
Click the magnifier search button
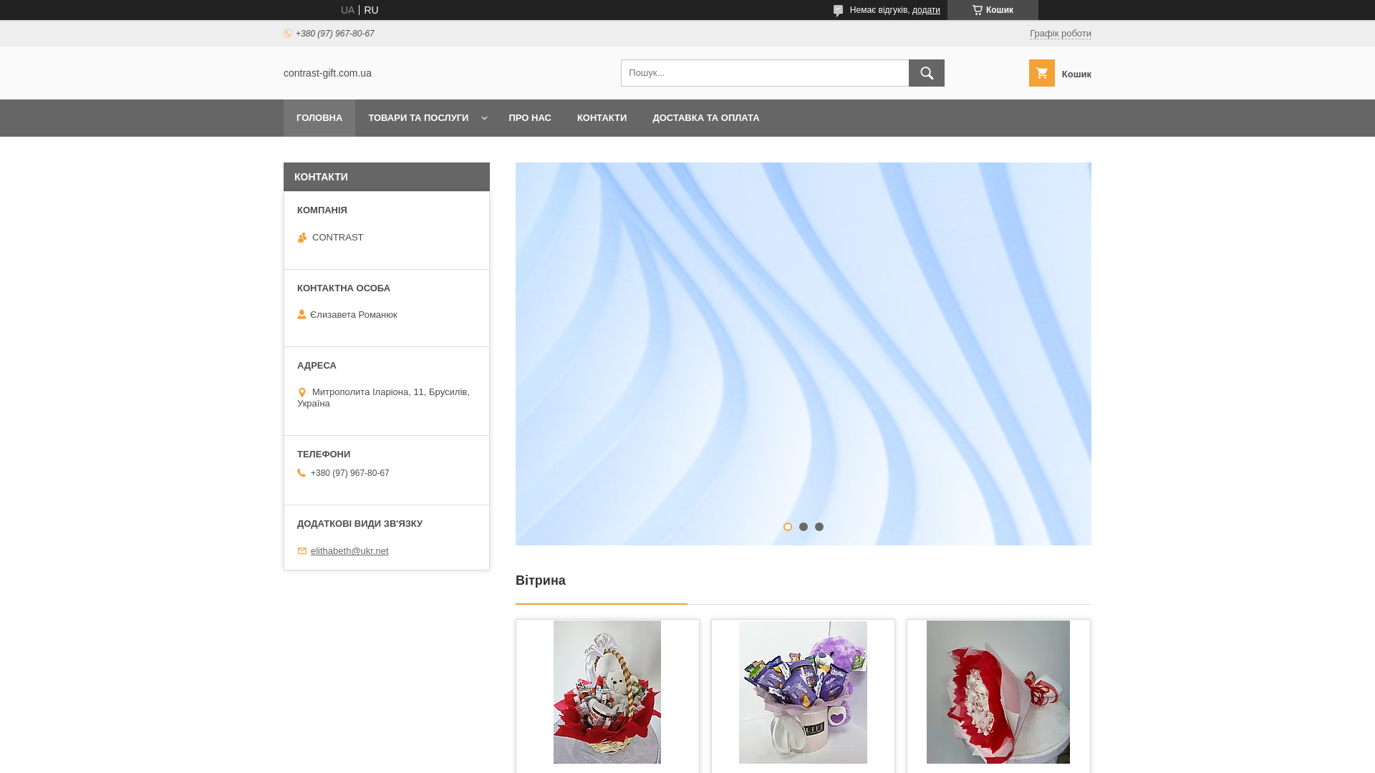point(926,73)
